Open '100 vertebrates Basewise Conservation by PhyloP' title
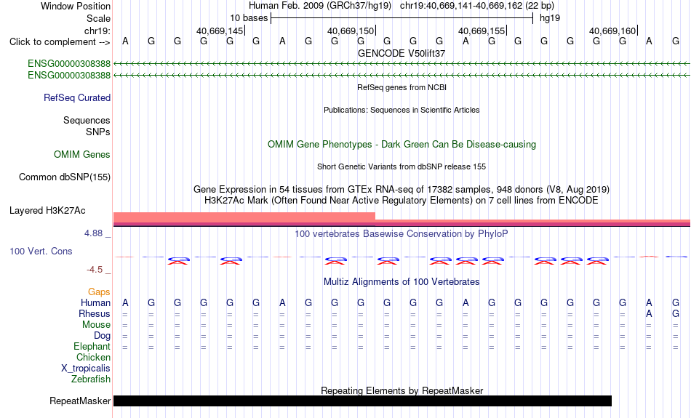Image resolution: width=691 pixels, height=418 pixels. click(402, 234)
